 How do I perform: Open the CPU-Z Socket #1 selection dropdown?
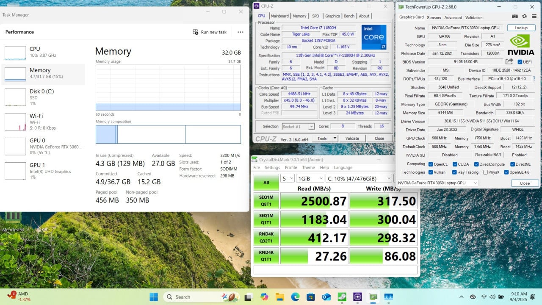(x=298, y=126)
